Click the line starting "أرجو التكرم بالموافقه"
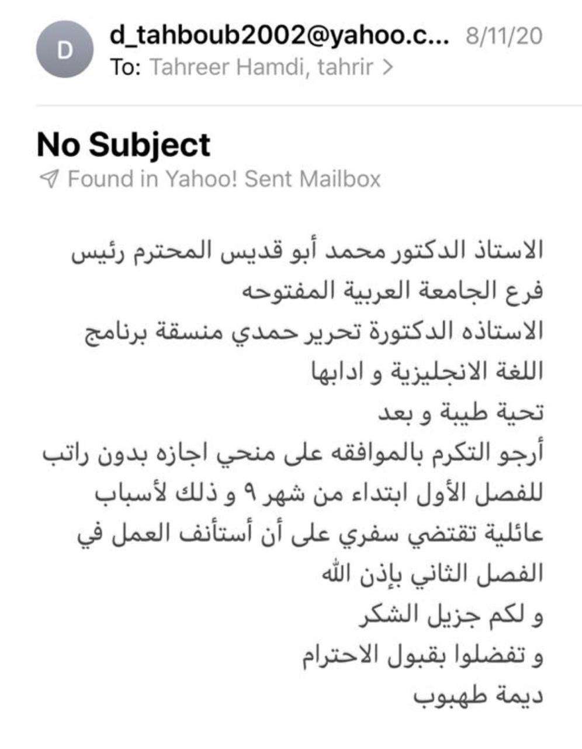Image resolution: width=582 pixels, height=749 pixels. [x=292, y=453]
